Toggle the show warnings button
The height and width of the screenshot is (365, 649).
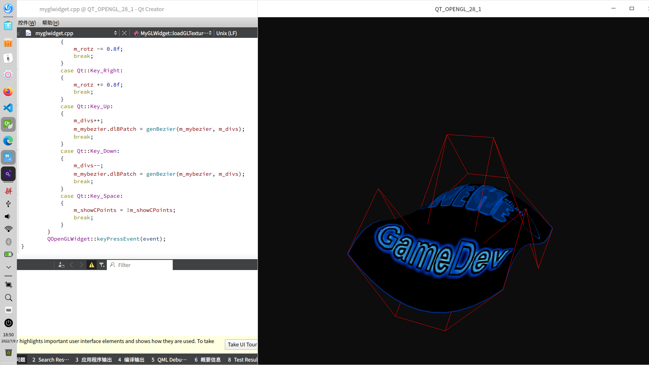point(92,265)
